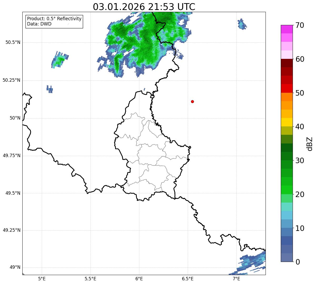Screen dimensions: 316x284
Task: Click the latitude label "50.5°N"
Action: (13, 42)
